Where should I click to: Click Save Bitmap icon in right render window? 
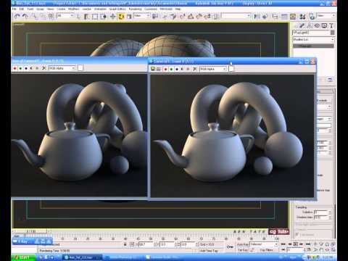tap(153, 69)
